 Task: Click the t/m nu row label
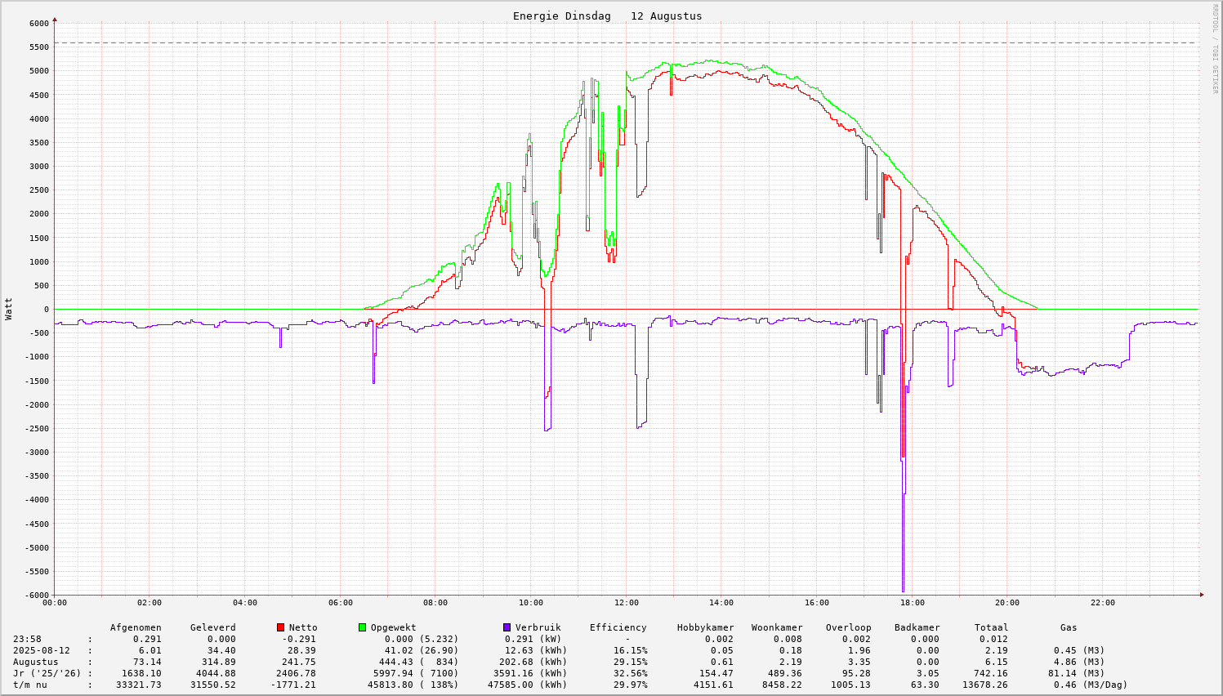tap(29, 685)
